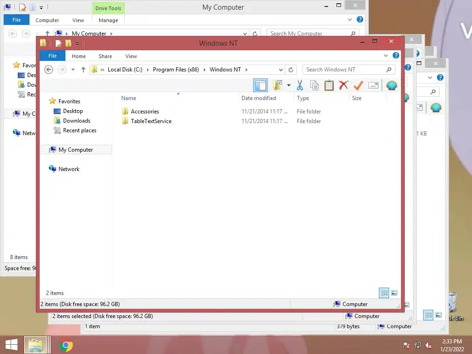Cut selection with the scissors icon

pos(300,85)
